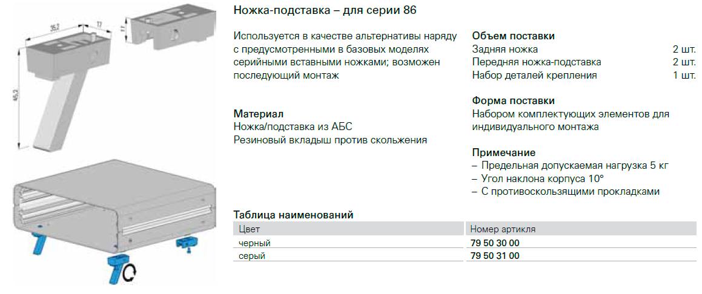Click article number 79 50 31 00
The height and width of the screenshot is (294, 702).
click(x=494, y=256)
